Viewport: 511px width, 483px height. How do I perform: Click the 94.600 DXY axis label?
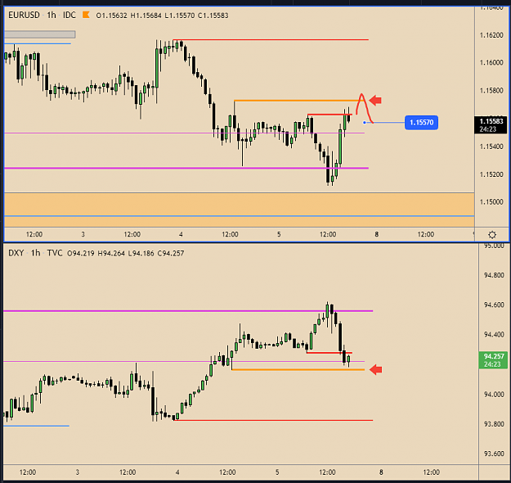click(494, 305)
